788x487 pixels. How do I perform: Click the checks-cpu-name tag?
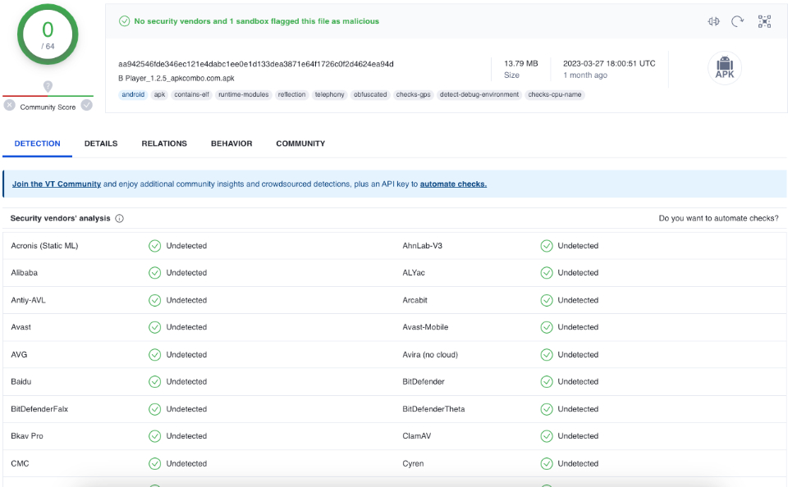coord(555,94)
